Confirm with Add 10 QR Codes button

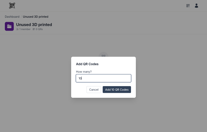point(117,90)
